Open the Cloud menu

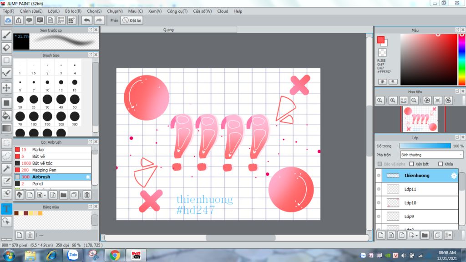(223, 11)
